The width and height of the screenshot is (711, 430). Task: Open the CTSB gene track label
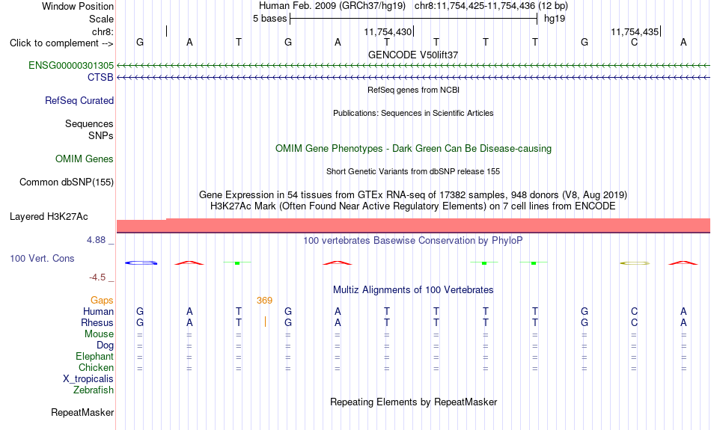pyautogui.click(x=100, y=78)
